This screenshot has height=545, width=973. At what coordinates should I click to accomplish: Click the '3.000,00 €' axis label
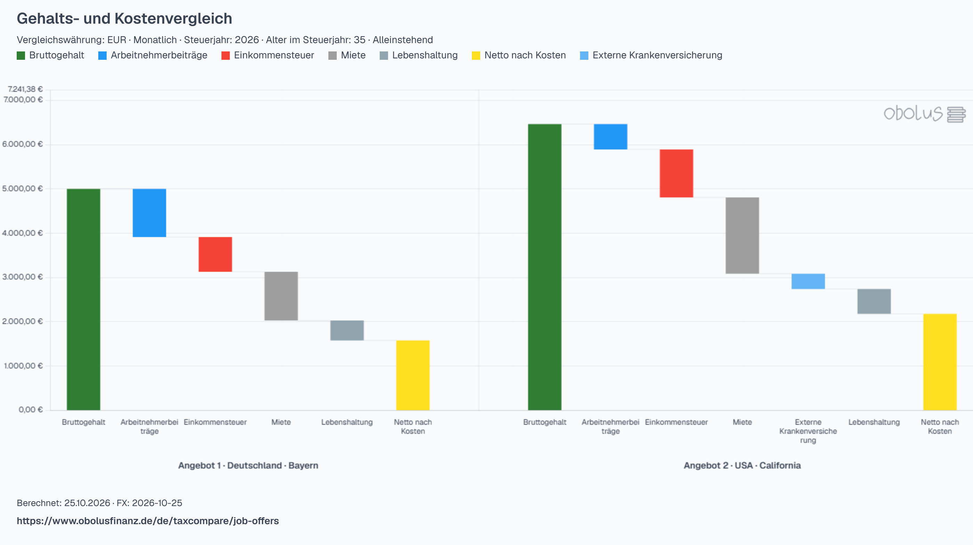23,277
